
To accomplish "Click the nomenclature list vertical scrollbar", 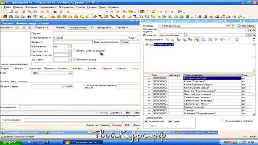I will click(254, 94).
